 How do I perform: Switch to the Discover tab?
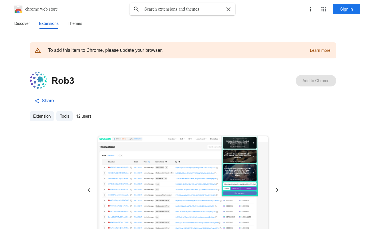22,23
